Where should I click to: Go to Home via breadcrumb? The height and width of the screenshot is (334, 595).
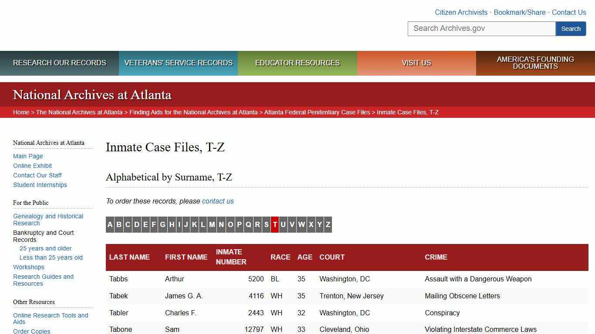[x=21, y=112]
